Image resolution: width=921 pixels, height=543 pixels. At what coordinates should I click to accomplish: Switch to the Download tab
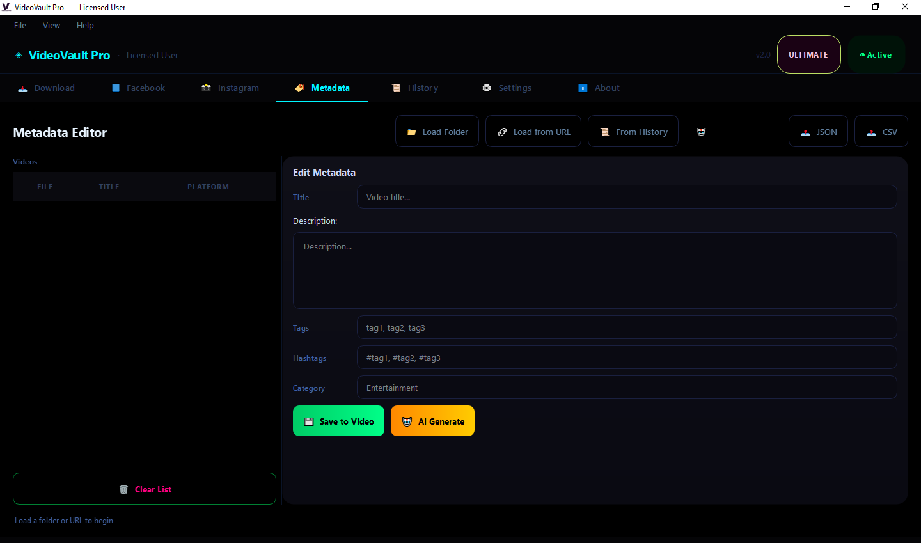pos(46,88)
